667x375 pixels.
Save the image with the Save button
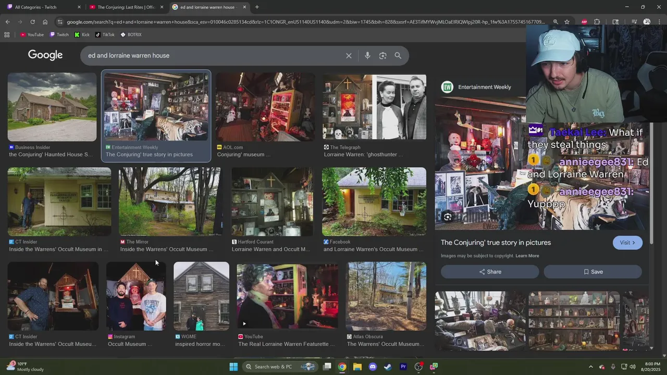(593, 272)
